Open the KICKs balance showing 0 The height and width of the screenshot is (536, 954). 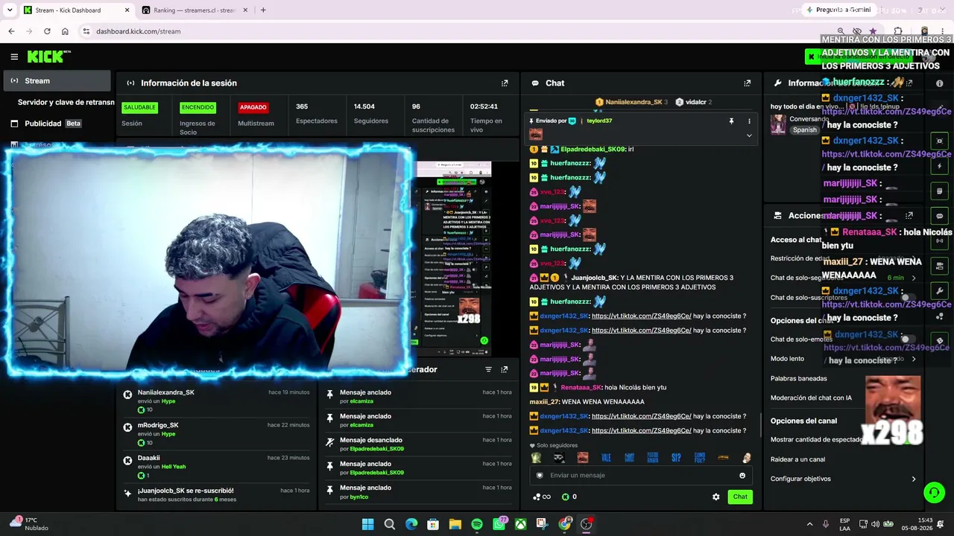pyautogui.click(x=569, y=497)
